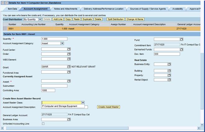Screen dimensions: 205x132
Task: Switch to the Availability tab
Action: [177, 9]
